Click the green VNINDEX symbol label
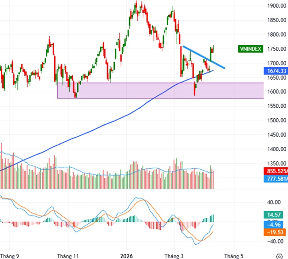This screenshot has width=288, height=259. click(x=250, y=49)
